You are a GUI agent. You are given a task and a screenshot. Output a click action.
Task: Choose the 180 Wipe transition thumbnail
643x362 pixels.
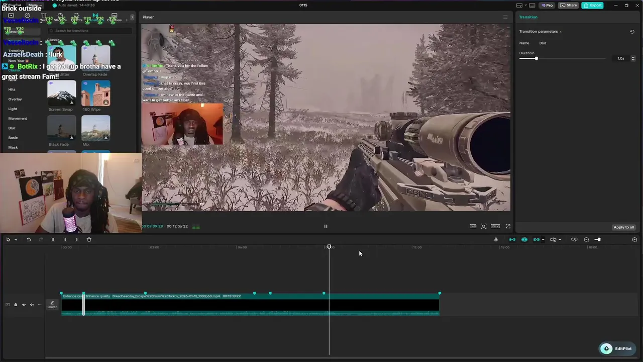click(95, 93)
